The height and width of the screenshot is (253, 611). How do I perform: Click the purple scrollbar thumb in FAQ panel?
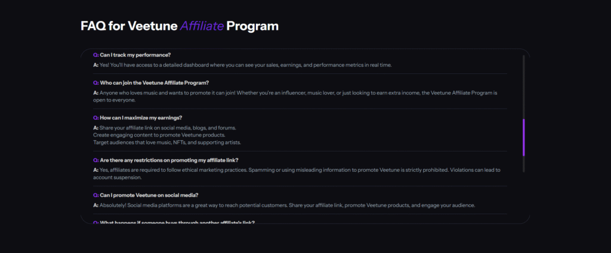click(x=523, y=137)
